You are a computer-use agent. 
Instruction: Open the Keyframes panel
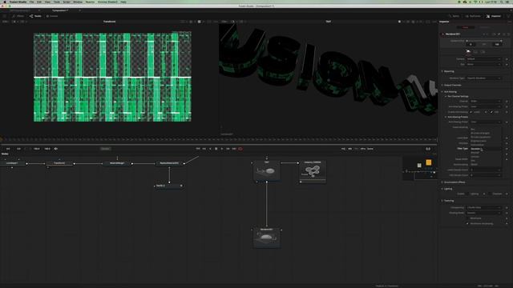point(473,16)
